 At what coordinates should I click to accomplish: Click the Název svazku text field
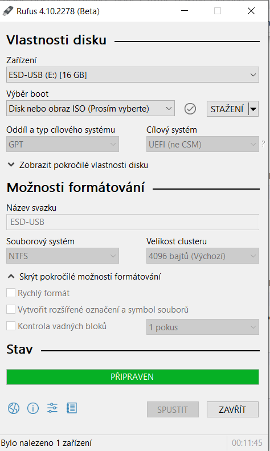[x=133, y=222]
